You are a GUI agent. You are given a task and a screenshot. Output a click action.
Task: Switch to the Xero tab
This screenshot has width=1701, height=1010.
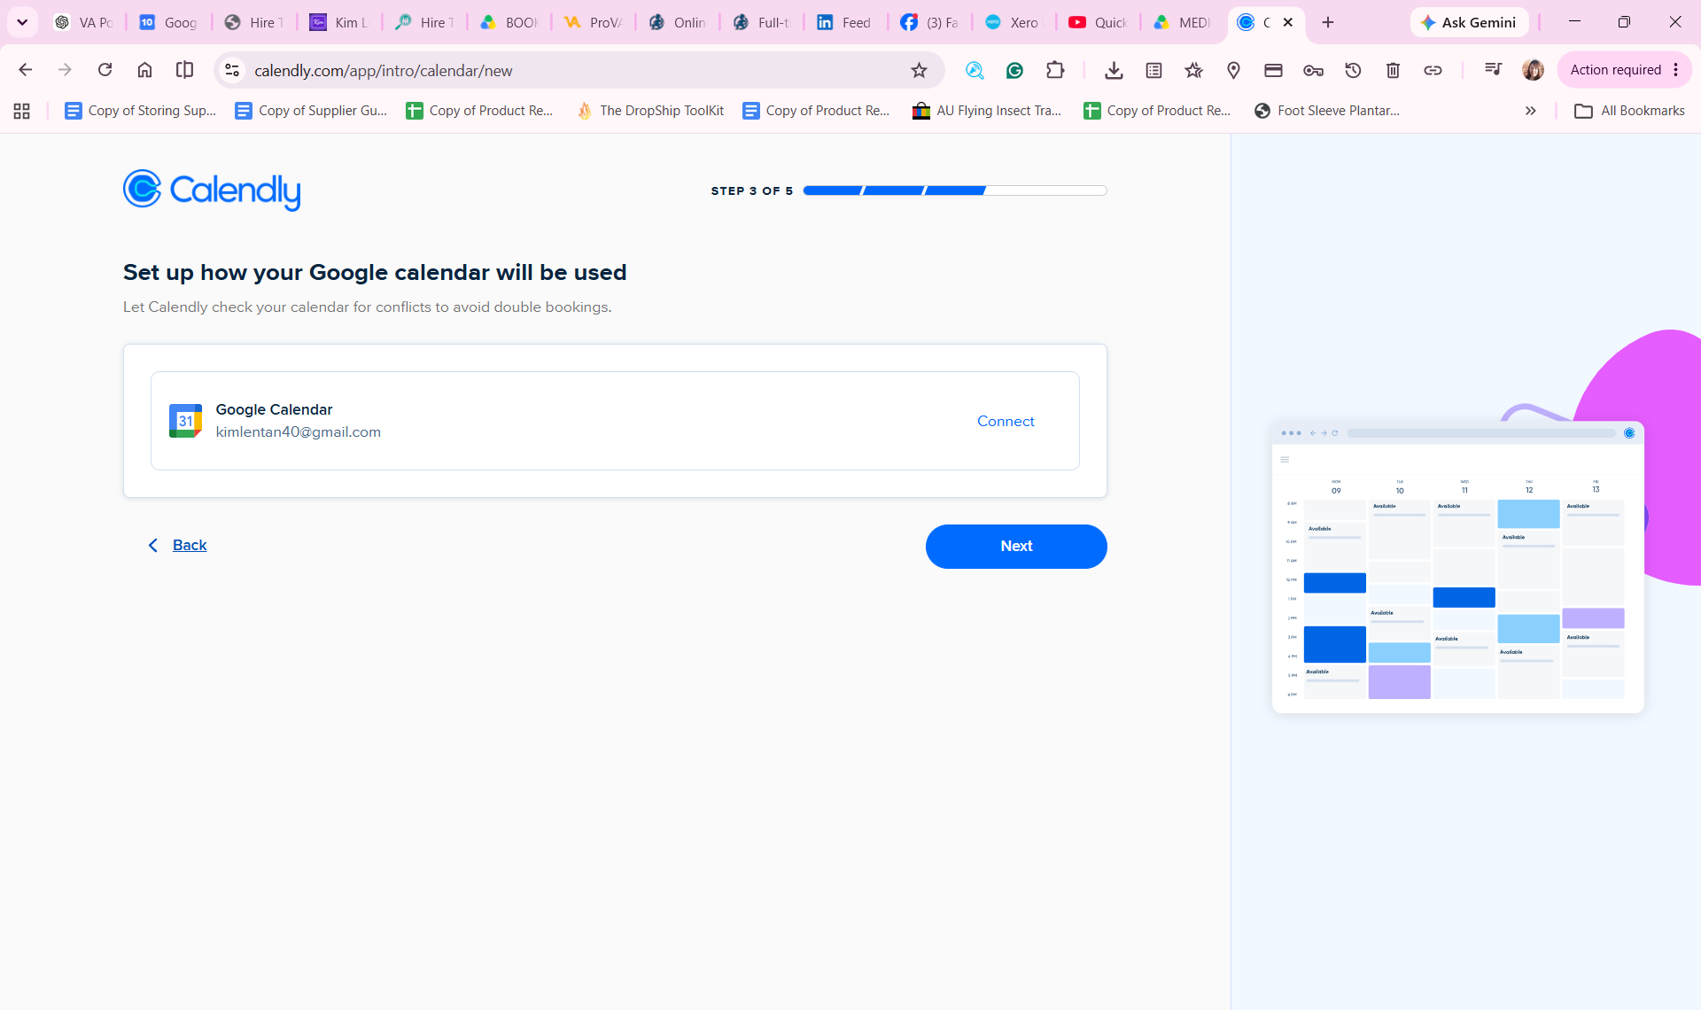click(x=1014, y=22)
